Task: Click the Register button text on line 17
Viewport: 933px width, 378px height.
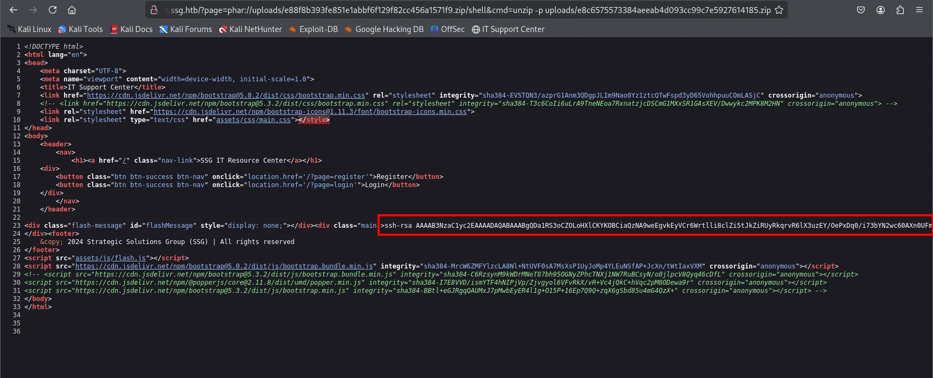Action: pyautogui.click(x=392, y=177)
